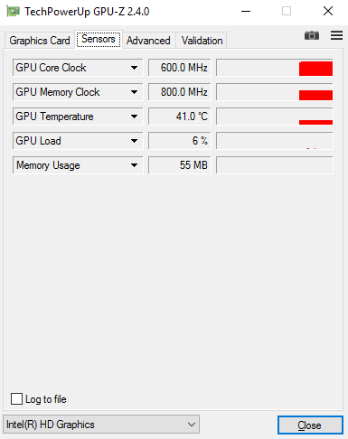Viewport: 348px width, 439px height.
Task: Click the GPU-Z app icon in title bar
Action: (14, 12)
